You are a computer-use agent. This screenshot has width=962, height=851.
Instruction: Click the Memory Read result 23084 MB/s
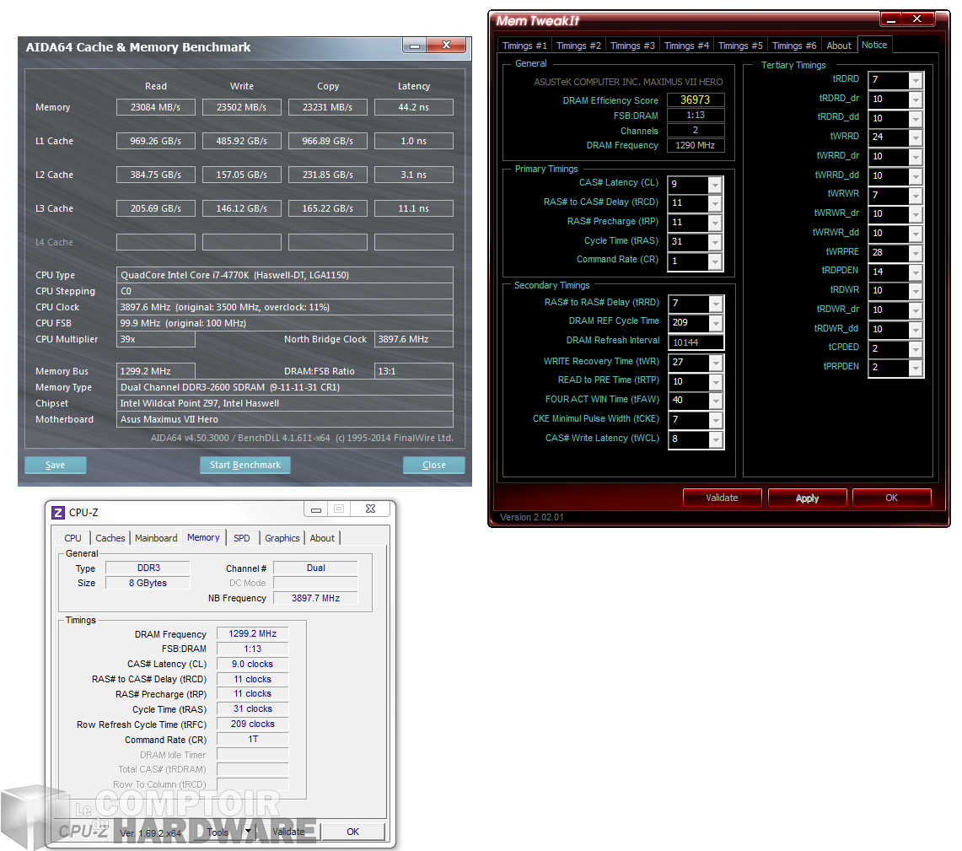[156, 107]
